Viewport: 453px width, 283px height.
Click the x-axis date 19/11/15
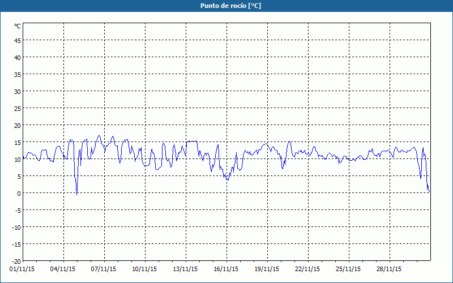[x=267, y=269]
